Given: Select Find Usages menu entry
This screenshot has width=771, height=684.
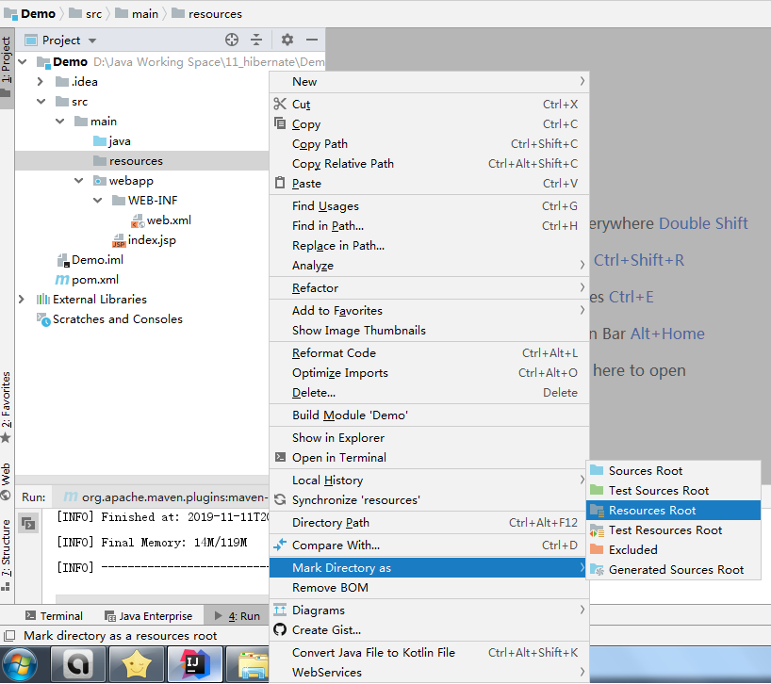Looking at the screenshot, I should click(x=429, y=206).
